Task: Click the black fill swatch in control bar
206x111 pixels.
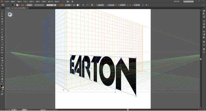Action: (x=13, y=5)
